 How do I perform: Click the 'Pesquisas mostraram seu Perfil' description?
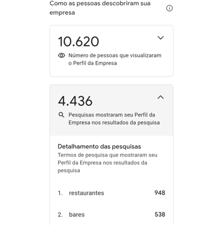pos(114,119)
